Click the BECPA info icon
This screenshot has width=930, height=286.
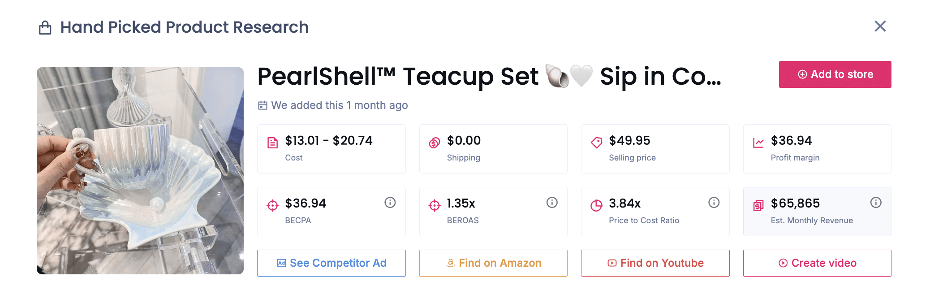(x=390, y=203)
